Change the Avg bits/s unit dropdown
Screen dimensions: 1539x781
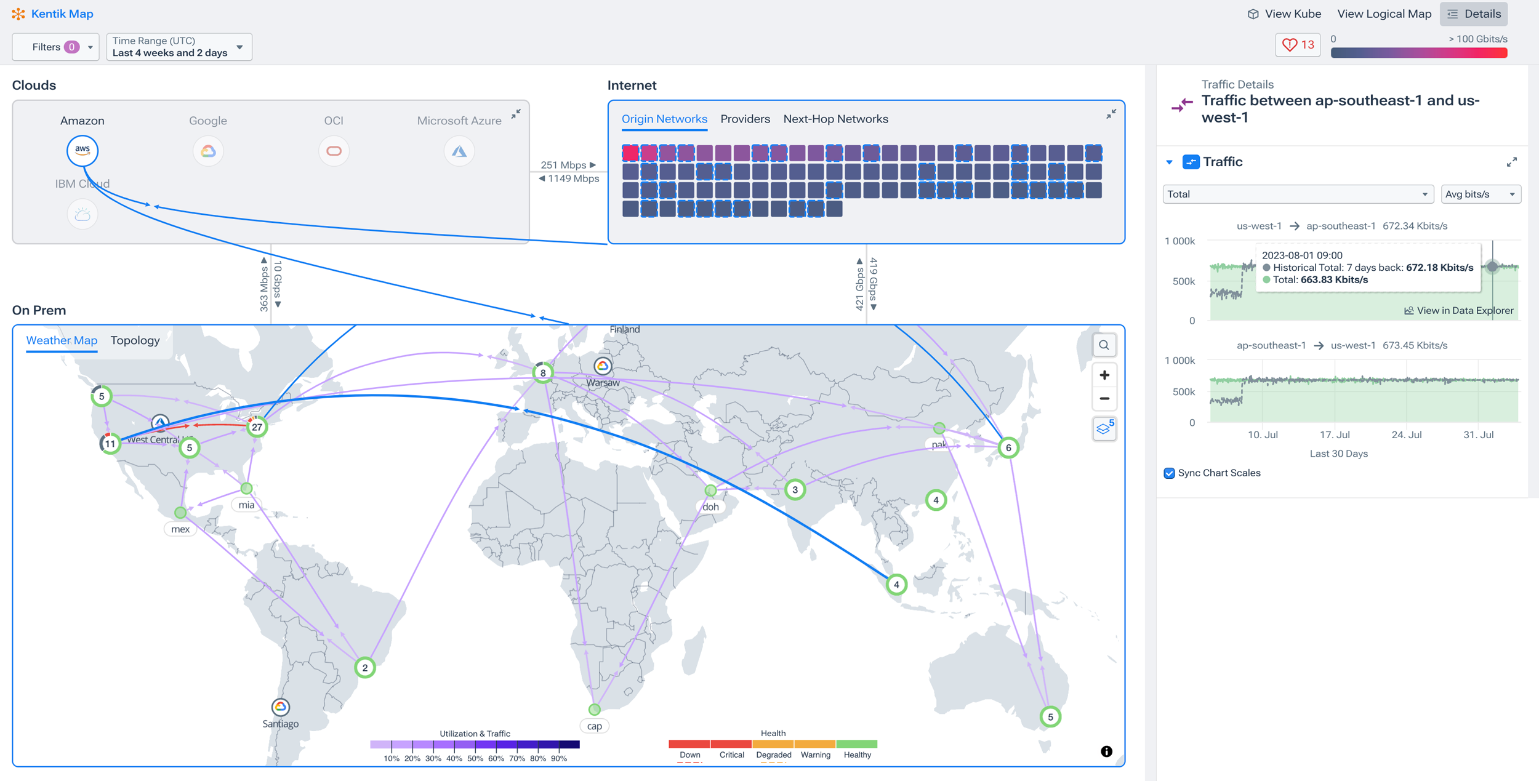pyautogui.click(x=1481, y=194)
